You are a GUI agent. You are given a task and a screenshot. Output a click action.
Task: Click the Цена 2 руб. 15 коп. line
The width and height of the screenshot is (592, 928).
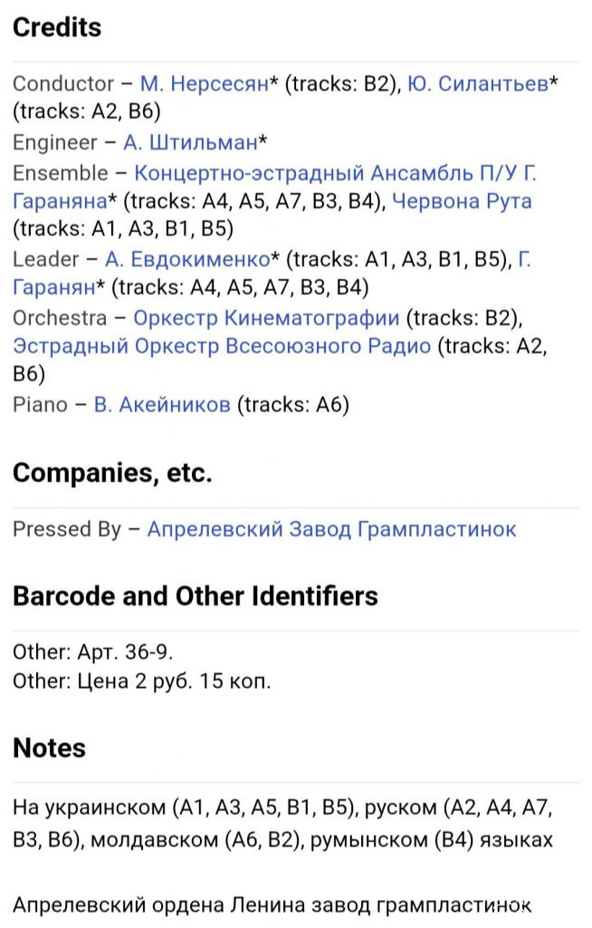pyautogui.click(x=141, y=681)
